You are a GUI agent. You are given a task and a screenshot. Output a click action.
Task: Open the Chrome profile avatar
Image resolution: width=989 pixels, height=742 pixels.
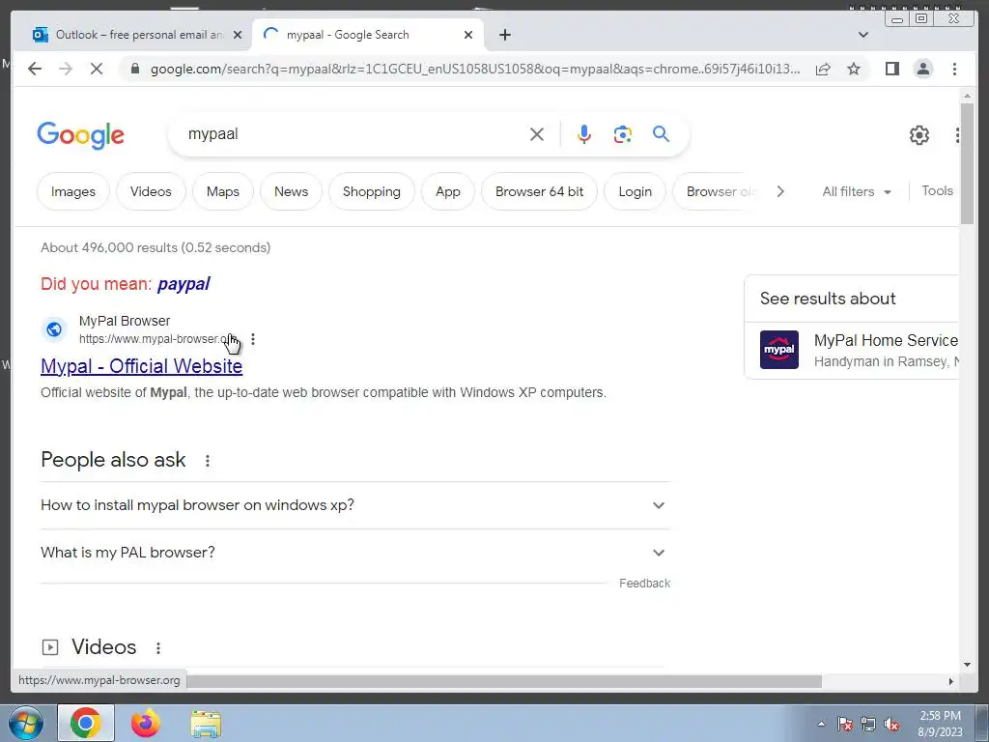pyautogui.click(x=922, y=69)
